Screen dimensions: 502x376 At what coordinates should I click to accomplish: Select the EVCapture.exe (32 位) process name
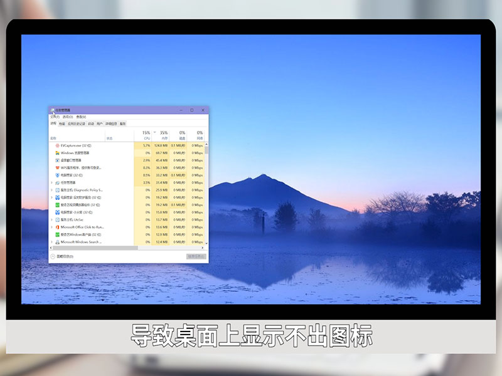click(76, 145)
